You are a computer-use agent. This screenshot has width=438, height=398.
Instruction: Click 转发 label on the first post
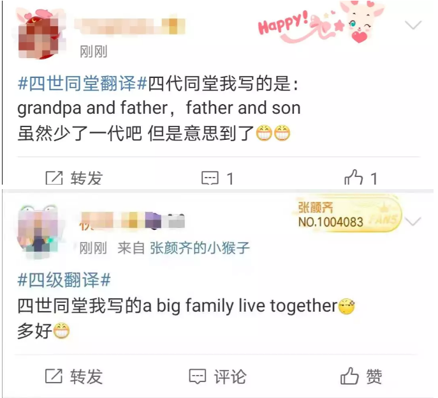click(x=87, y=178)
